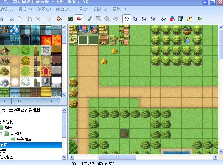Click map view horizontal scroll left arrow

72,157
